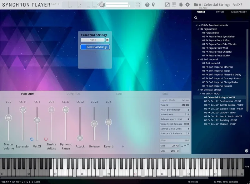The width and height of the screenshot is (250, 184).
Task: Click the preset browser vertical scrollbar
Action: pos(247,70)
